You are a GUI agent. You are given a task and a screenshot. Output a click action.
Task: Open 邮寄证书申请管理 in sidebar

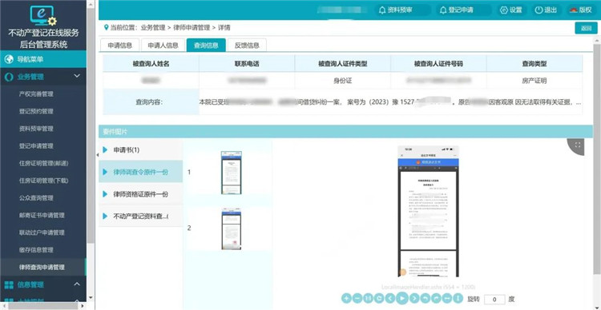[42, 215]
